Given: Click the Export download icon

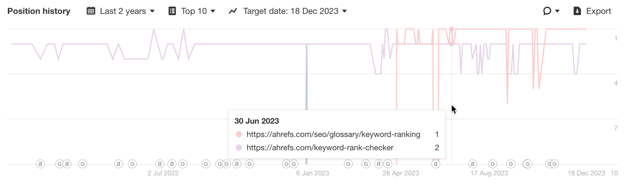Looking at the screenshot, I should click(577, 11).
